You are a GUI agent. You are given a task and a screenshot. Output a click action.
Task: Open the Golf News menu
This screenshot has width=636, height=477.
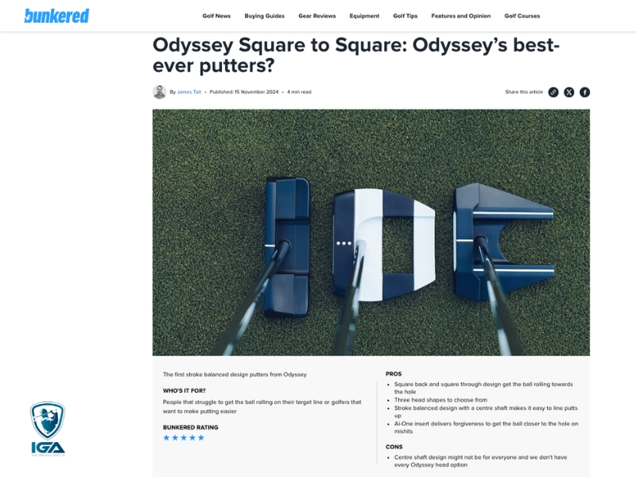216,16
